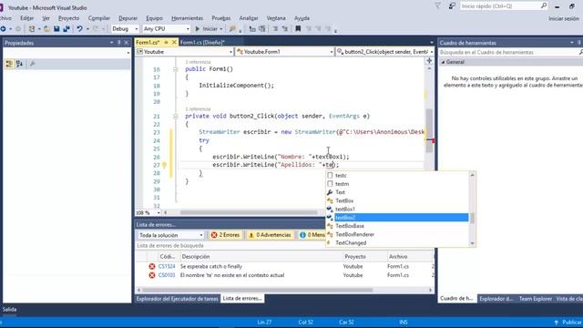Click the bookmark toolbar icon

coord(298,28)
